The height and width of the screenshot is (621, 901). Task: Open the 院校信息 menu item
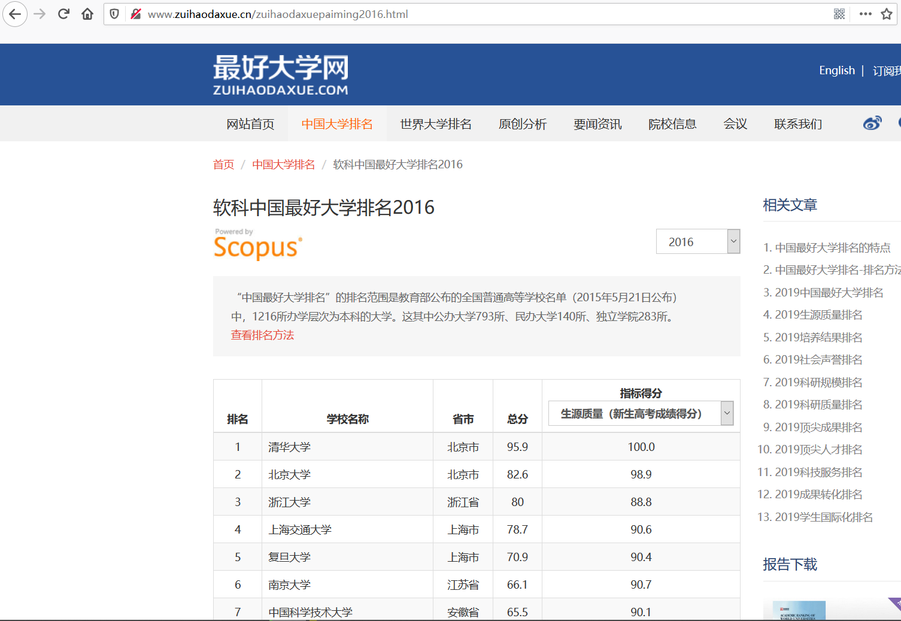[672, 124]
